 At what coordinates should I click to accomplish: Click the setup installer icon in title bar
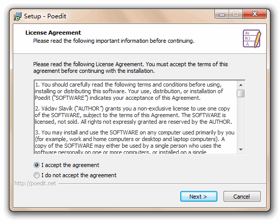[17, 16]
